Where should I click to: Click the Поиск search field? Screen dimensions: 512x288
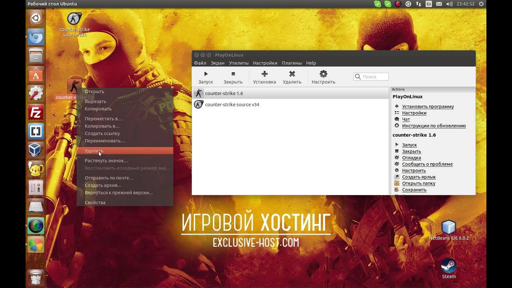point(371,76)
